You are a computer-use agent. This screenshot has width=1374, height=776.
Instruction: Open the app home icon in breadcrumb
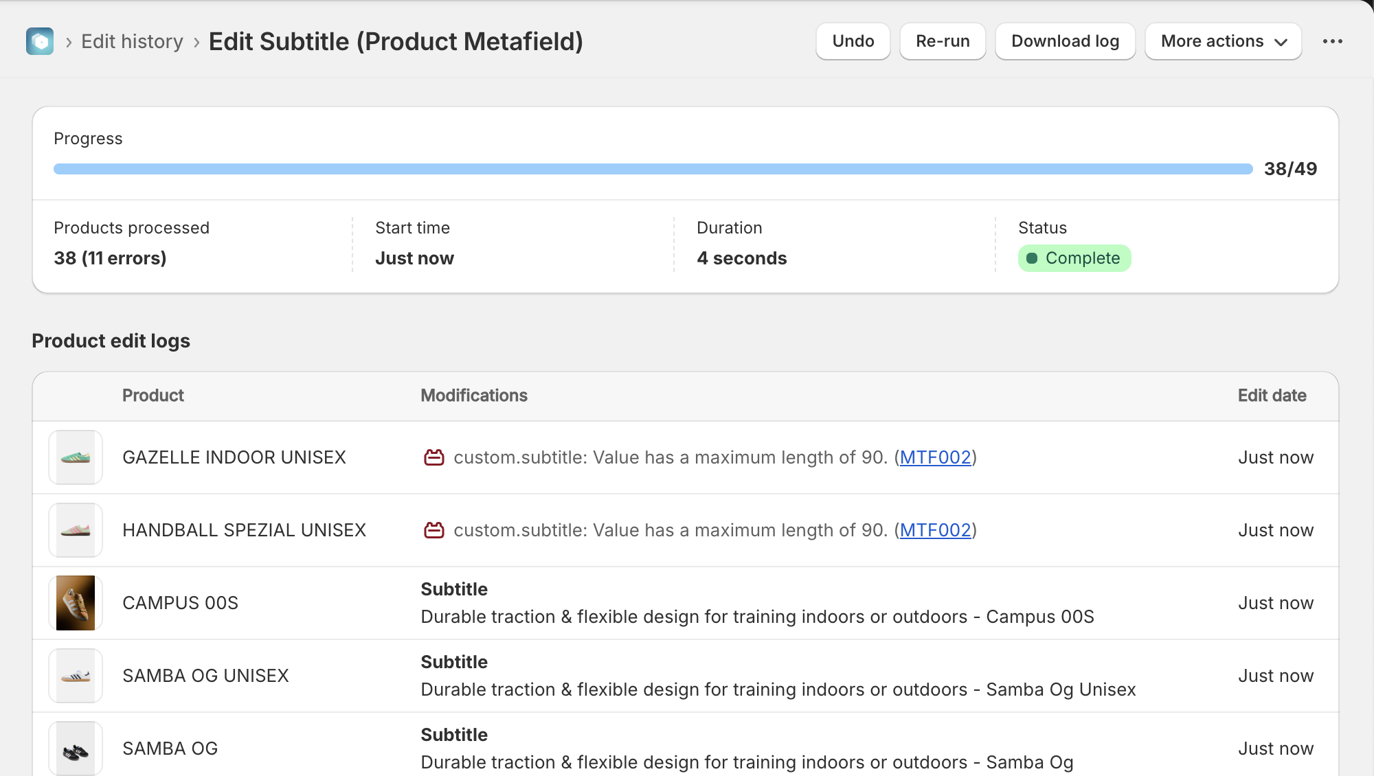click(x=40, y=41)
